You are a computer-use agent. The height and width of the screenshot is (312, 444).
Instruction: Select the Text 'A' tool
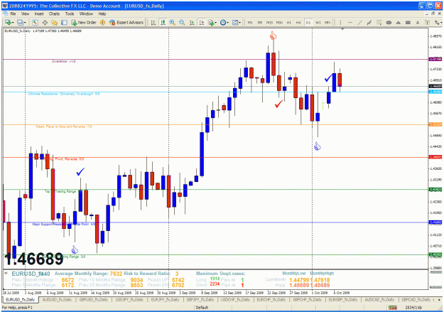coord(418,22)
